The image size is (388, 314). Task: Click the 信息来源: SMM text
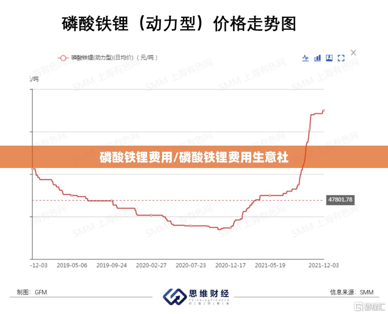pos(352,292)
